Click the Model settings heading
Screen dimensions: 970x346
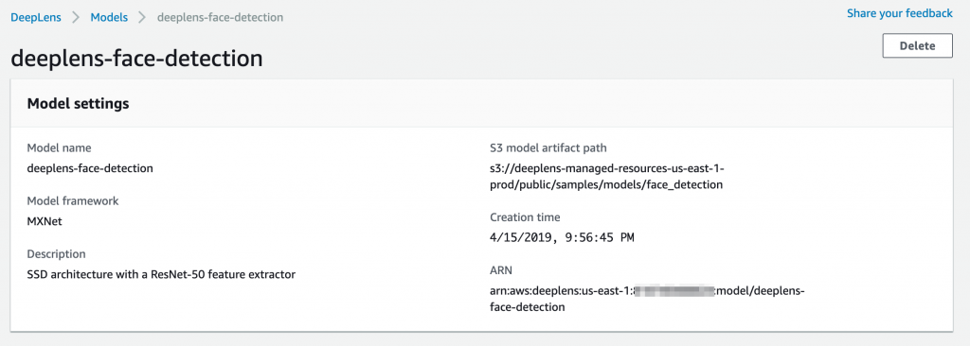(78, 103)
